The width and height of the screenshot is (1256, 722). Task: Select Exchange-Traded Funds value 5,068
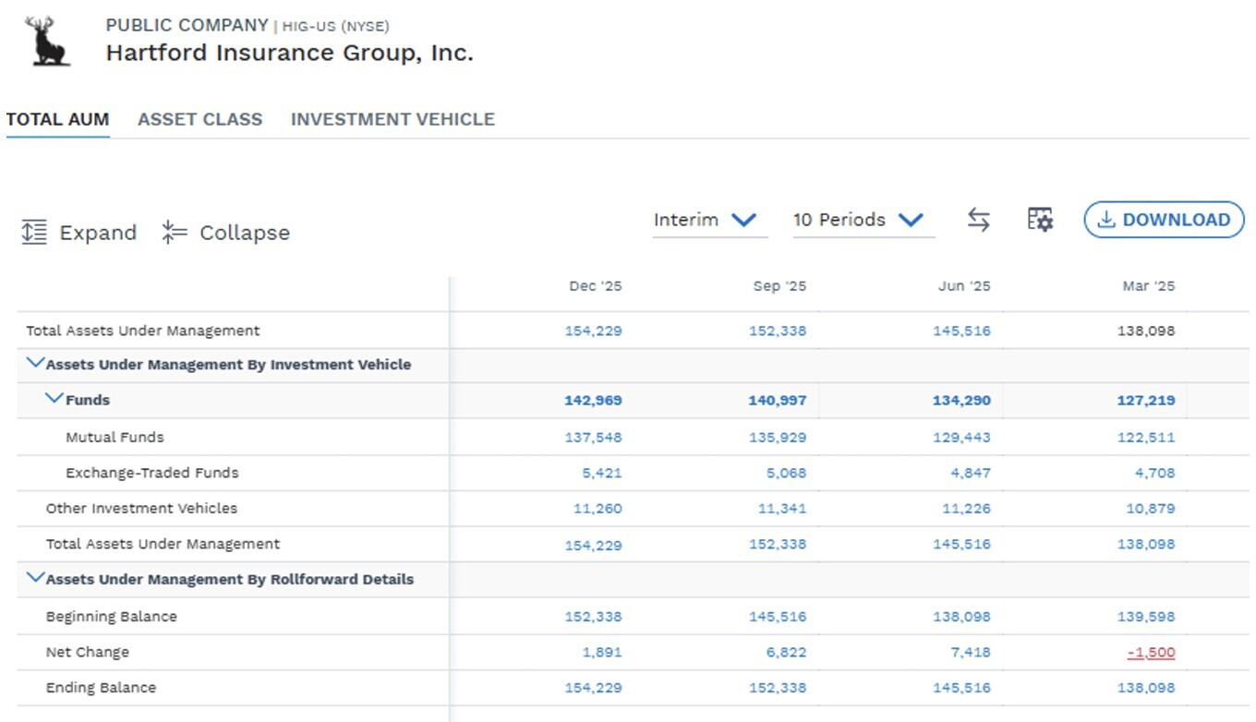pos(787,474)
